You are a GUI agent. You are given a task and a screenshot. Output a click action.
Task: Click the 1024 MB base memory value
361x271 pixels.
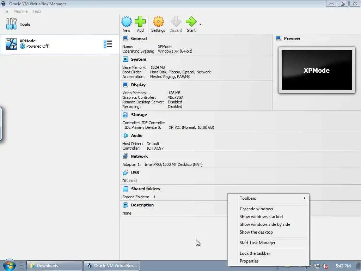pos(158,67)
